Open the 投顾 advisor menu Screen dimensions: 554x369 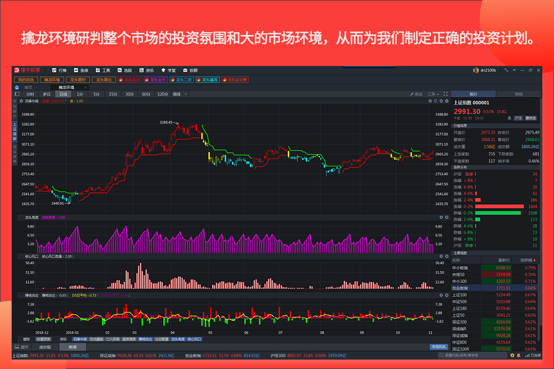point(191,70)
